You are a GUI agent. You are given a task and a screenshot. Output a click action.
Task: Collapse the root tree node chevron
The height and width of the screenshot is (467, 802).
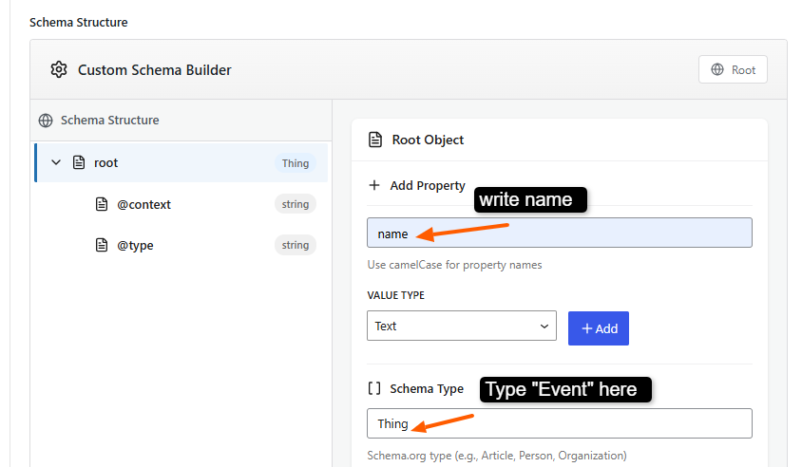56,163
